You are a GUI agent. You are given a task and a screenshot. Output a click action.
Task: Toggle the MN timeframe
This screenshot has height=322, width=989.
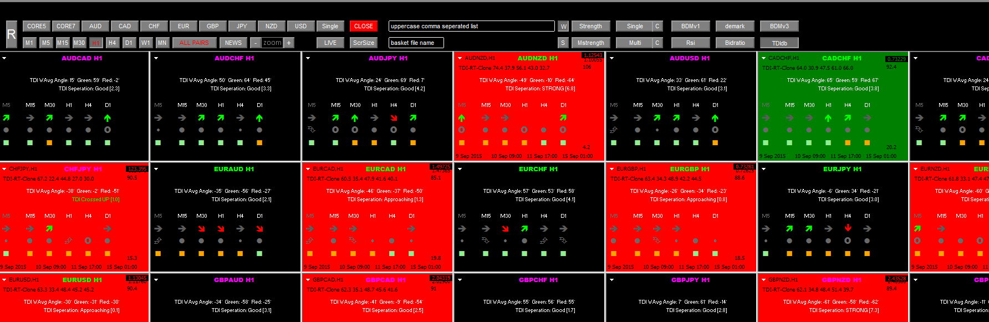click(162, 43)
